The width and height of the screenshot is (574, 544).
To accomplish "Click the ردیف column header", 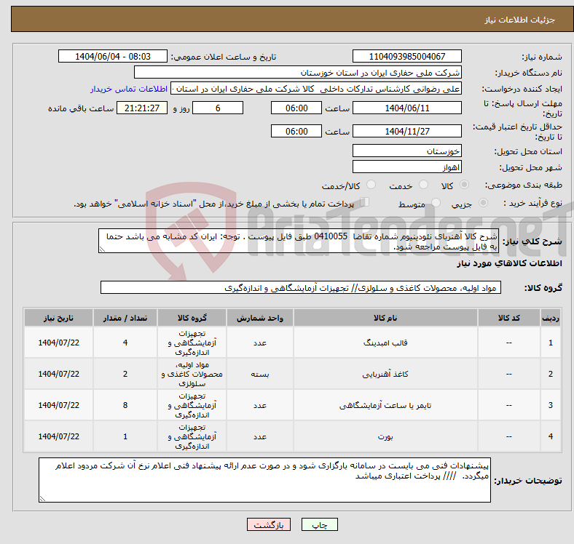I will [551, 318].
